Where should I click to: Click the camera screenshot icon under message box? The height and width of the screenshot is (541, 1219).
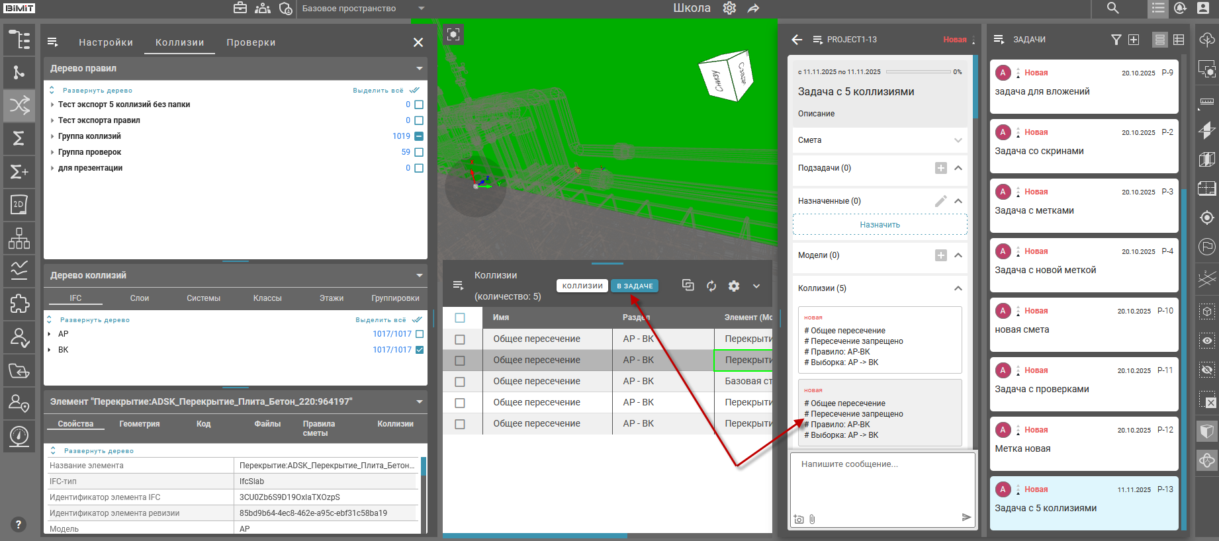pos(799,519)
